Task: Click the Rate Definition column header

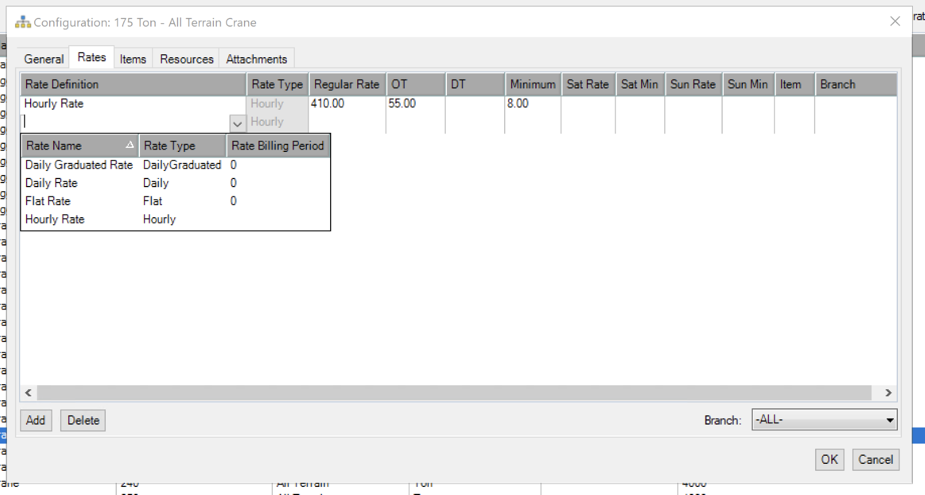Action: [133, 84]
